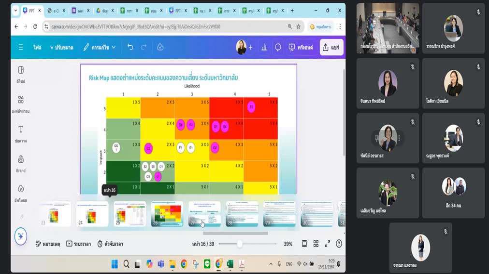The width and height of the screenshot is (489, 274).
Task: Open the Brand panel in the sidebar
Action: click(x=21, y=163)
